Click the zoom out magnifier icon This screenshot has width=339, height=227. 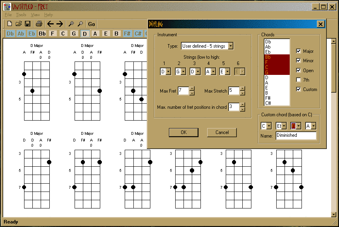tap(80, 24)
